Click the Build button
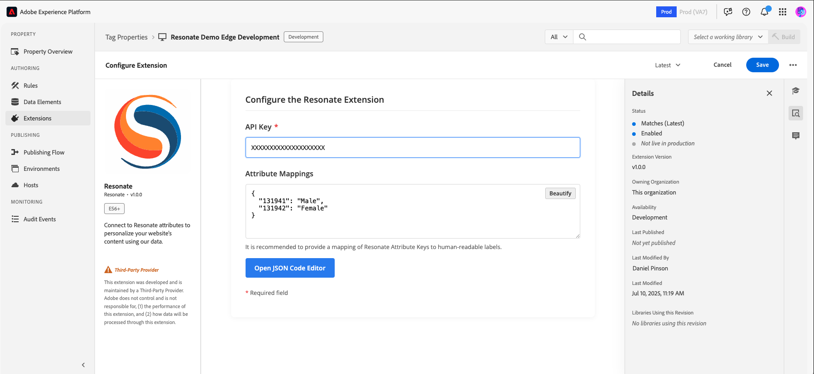Screen dimensions: 814x374 tap(784, 37)
